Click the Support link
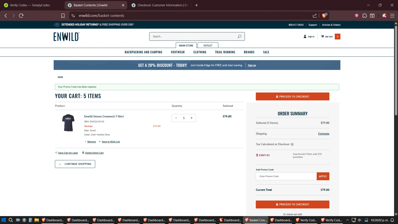The height and width of the screenshot is (224, 398). [x=313, y=25]
